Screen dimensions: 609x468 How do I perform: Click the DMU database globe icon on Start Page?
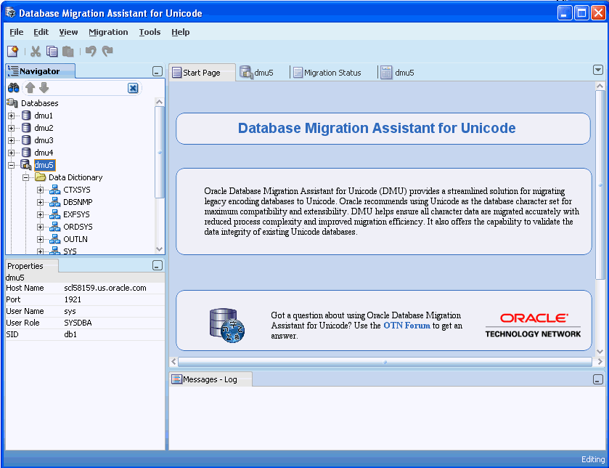click(226, 326)
